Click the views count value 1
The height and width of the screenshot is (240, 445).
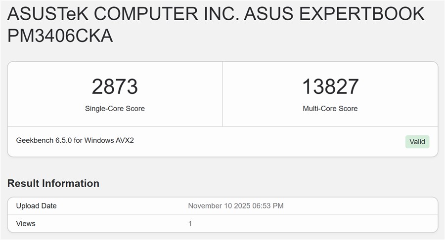tap(190, 224)
